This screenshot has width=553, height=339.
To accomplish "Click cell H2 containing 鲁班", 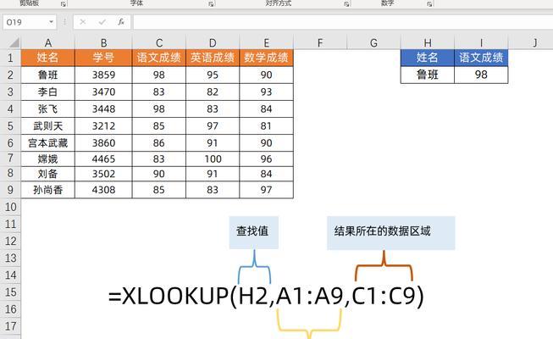I will 428,75.
